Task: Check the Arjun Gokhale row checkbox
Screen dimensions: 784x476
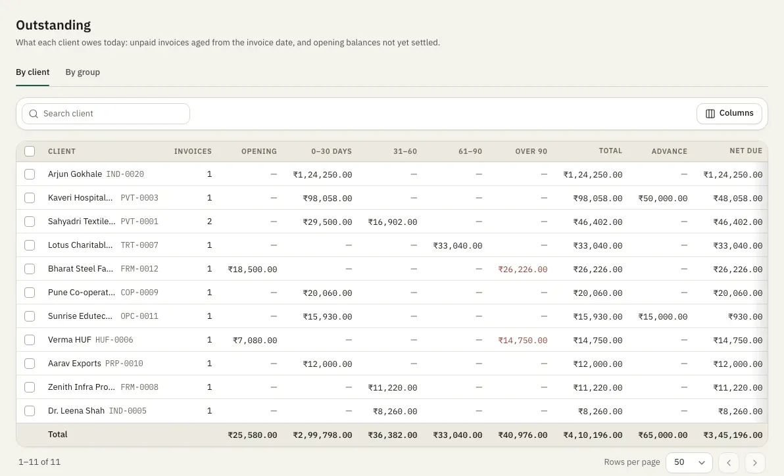Action: coord(30,174)
